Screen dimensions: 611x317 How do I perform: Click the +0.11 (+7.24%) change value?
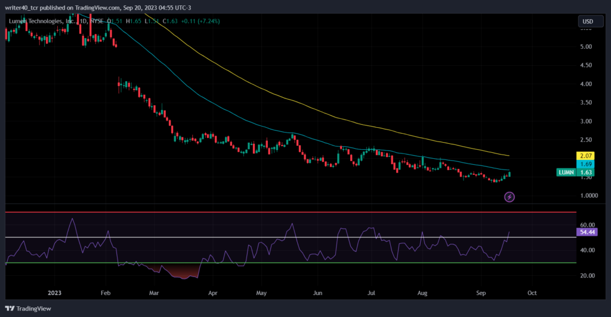coord(200,21)
